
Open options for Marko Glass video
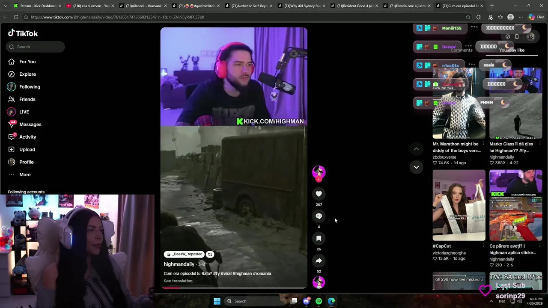coord(540,144)
